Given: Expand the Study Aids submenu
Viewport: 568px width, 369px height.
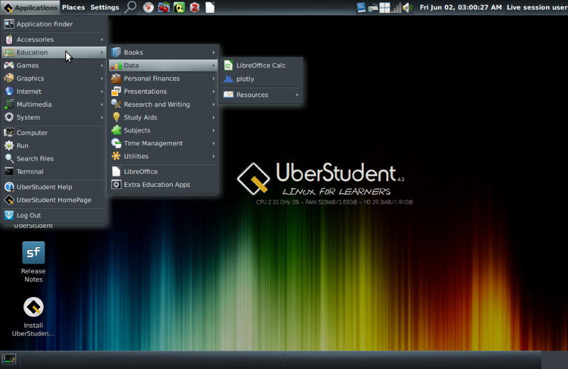Looking at the screenshot, I should (x=164, y=118).
